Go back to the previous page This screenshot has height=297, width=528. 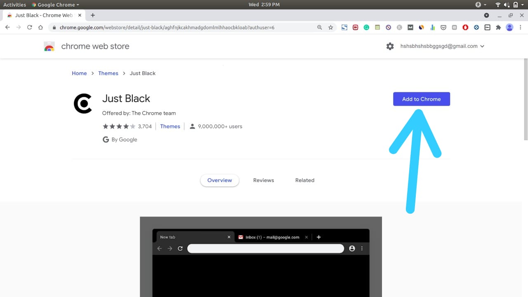[x=7, y=27]
